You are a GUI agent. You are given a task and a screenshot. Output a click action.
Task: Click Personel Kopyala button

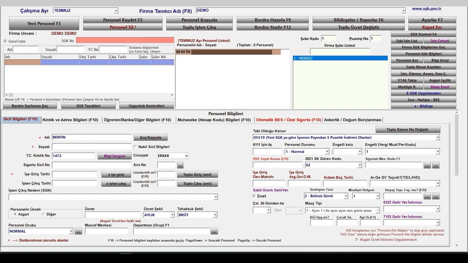coord(199,20)
